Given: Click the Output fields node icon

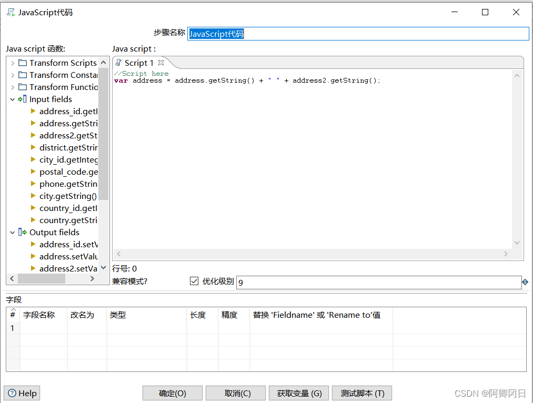Looking at the screenshot, I should click(x=23, y=233).
